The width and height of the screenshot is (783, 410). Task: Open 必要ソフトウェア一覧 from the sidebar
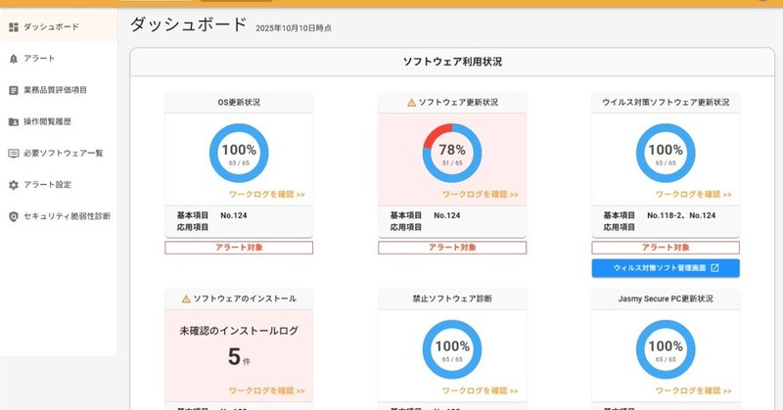(59, 153)
